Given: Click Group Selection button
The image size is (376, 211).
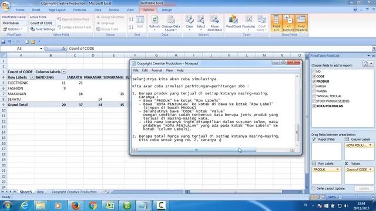Looking at the screenshot, I should pos(110,17).
